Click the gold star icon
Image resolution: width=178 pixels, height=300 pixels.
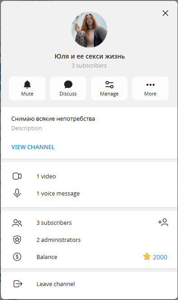point(147,257)
